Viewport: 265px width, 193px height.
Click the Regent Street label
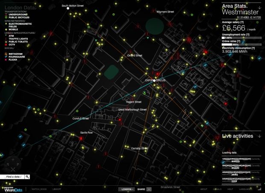coord(134,102)
